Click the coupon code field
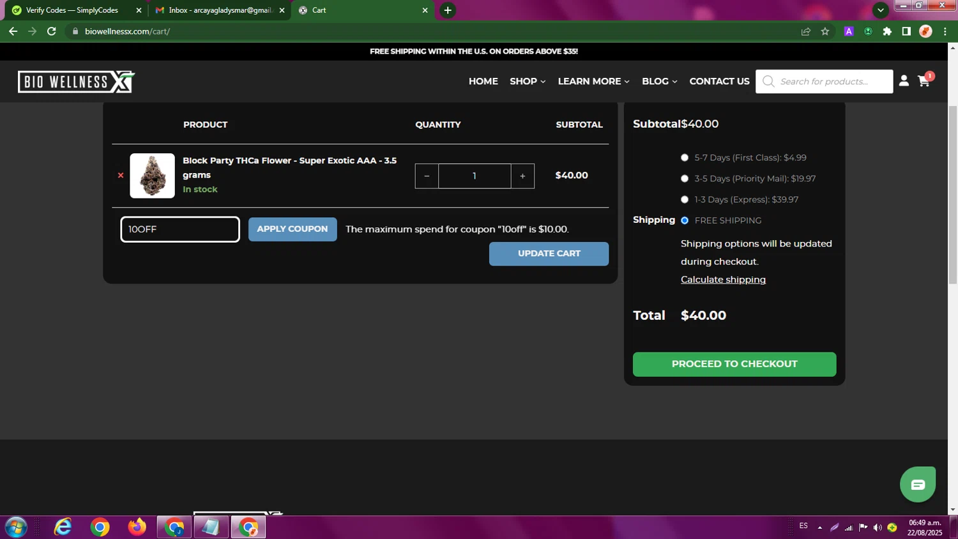The image size is (958, 539). [x=180, y=229]
